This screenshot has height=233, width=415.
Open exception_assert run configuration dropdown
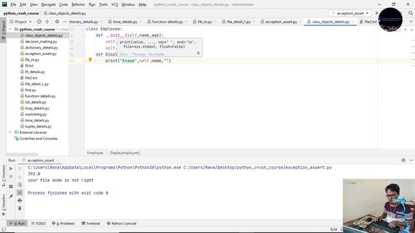click(350, 13)
